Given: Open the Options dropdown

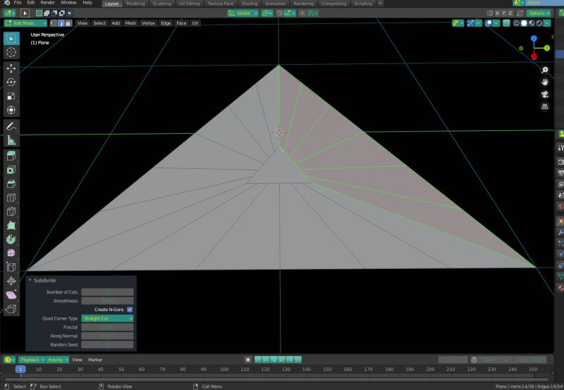Looking at the screenshot, I should point(539,13).
